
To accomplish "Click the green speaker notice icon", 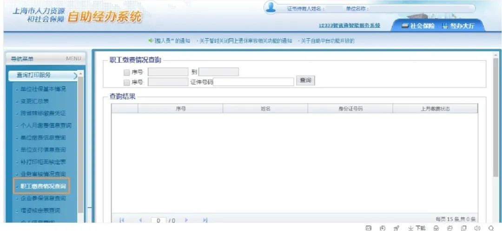I will [x=151, y=40].
